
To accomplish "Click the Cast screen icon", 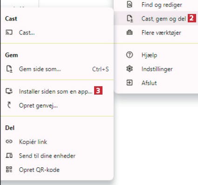I will (x=9, y=33).
